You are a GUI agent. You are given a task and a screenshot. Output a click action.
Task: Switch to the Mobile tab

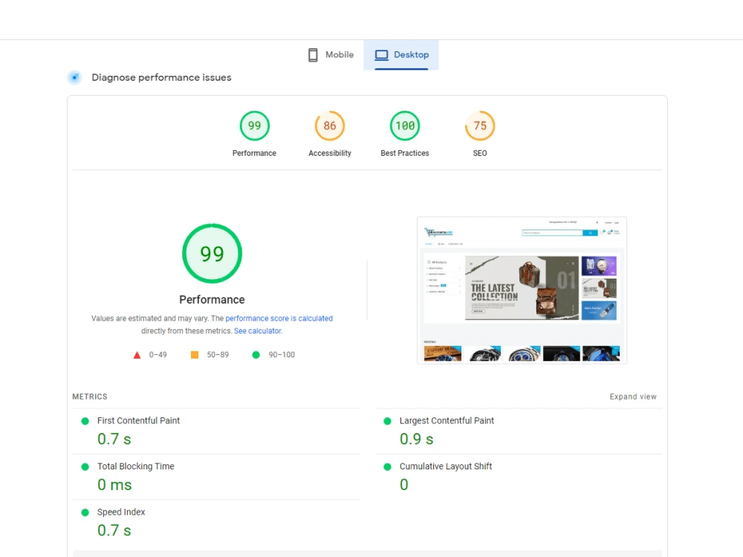[x=331, y=55]
